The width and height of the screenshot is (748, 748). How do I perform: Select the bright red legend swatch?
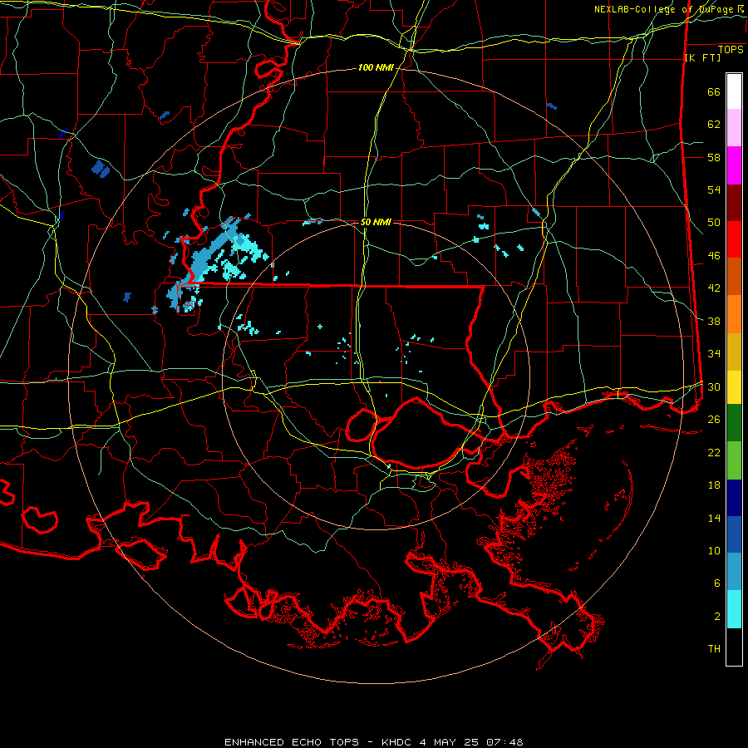pos(734,239)
